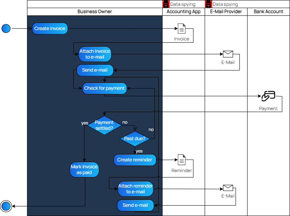
Task: Click the Check for payment activity
Action: (105, 88)
